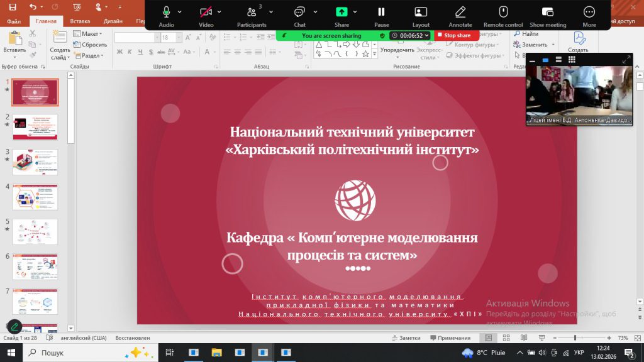This screenshot has width=644, height=362.
Task: Open the Zoom More options menu
Action: (x=589, y=12)
